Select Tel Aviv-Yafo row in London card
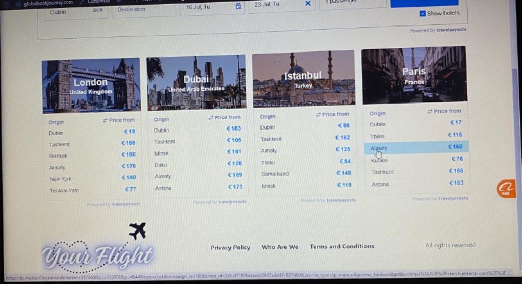This screenshot has height=284, width=522. (x=92, y=190)
